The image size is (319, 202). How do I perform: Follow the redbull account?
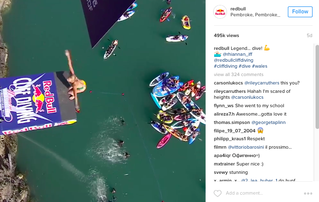300,12
